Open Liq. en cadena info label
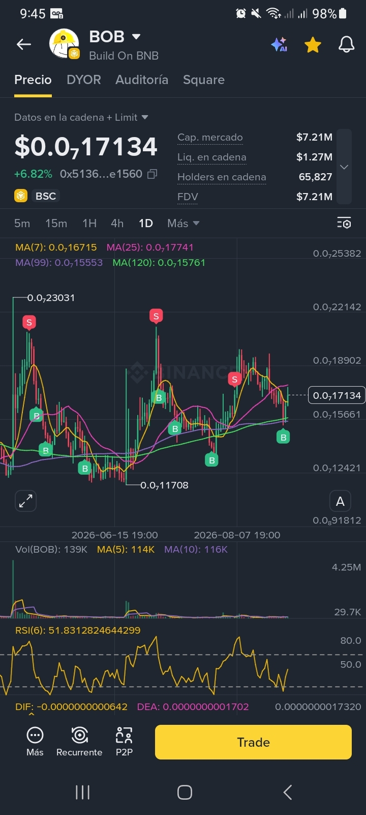 click(211, 157)
